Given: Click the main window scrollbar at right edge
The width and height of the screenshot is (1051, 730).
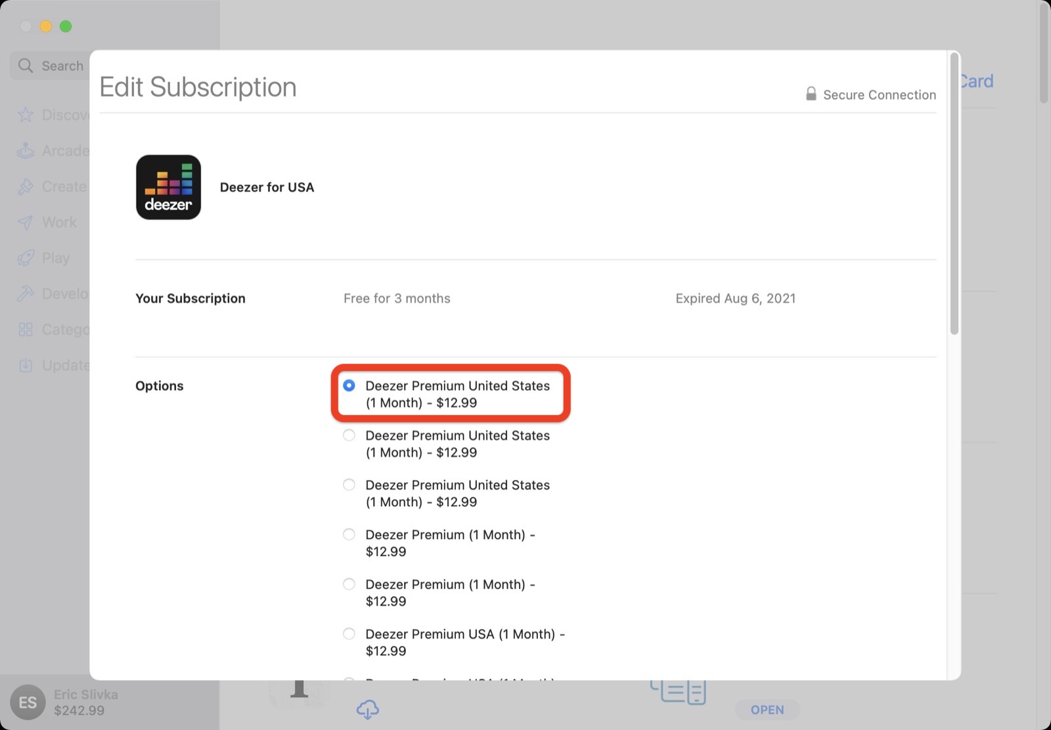Looking at the screenshot, I should pos(1044,53).
